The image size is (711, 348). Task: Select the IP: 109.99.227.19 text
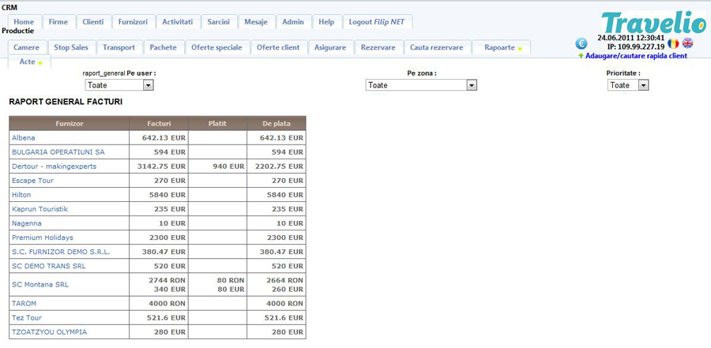[636, 47]
